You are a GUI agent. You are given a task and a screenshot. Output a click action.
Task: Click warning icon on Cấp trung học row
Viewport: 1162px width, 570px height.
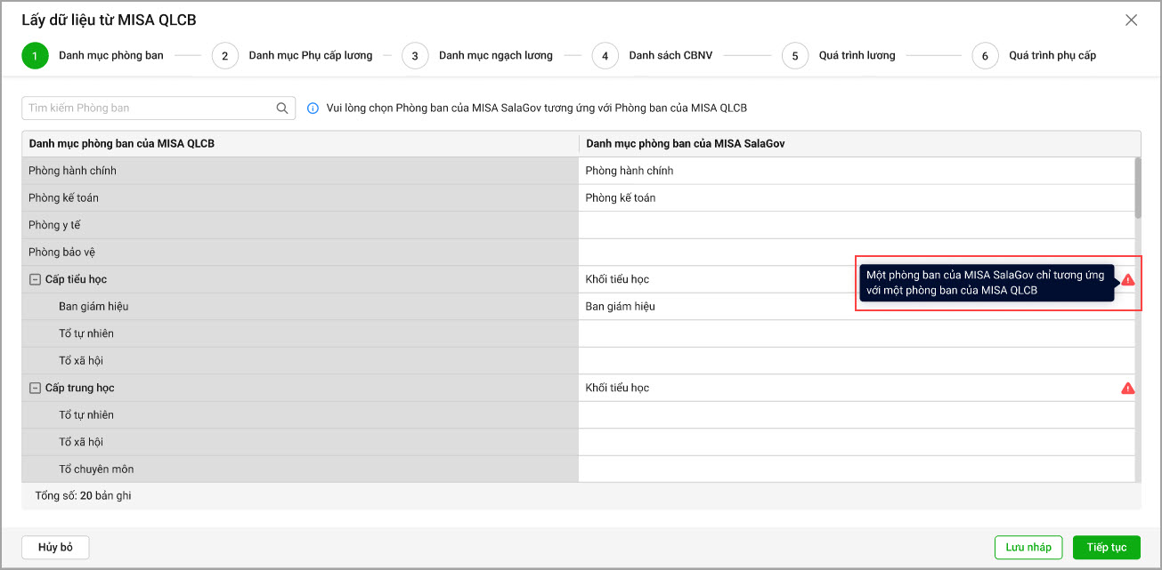(x=1128, y=389)
